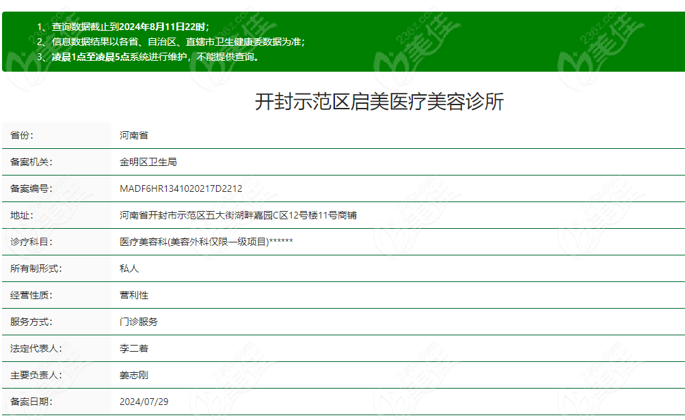The image size is (685, 420).
Task: Select the clinic title 开封示范区启美医疗美容诊所
Action: [x=379, y=102]
